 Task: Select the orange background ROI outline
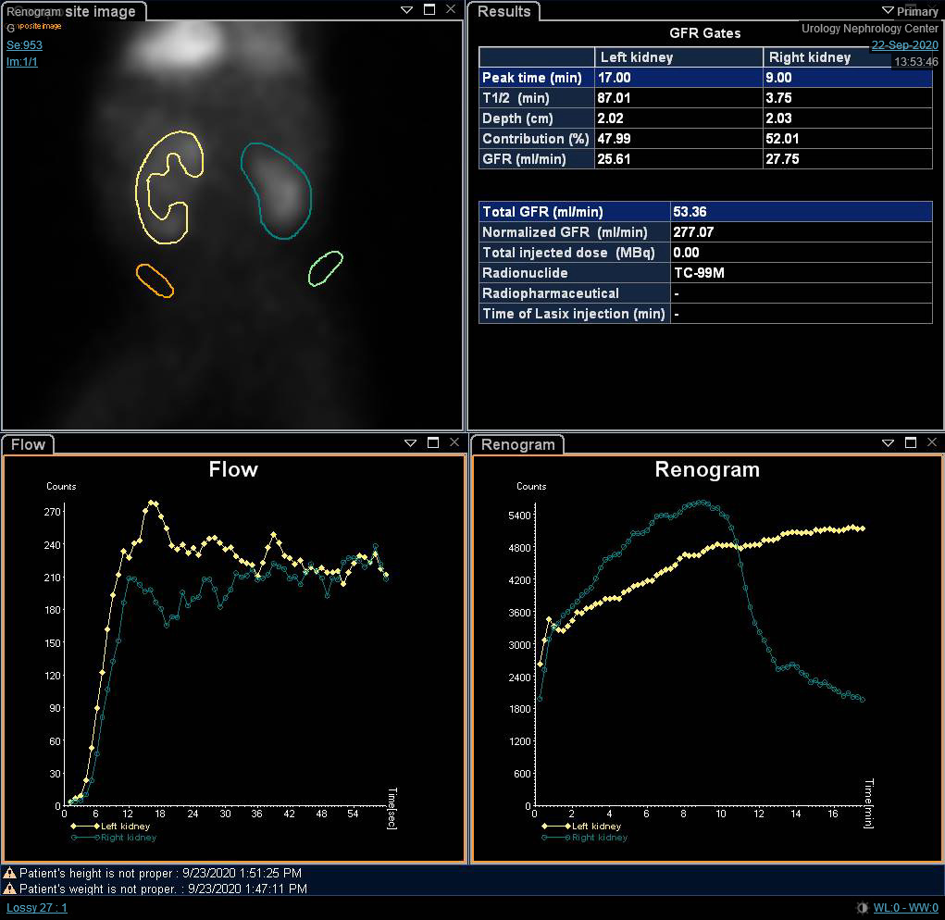tap(155, 280)
